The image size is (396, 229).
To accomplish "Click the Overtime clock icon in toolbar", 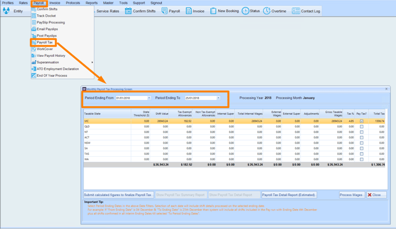I will point(266,11).
